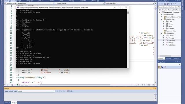The image size is (185, 104).
Task: Click the Solution node icon
Action: [x=160, y=10]
